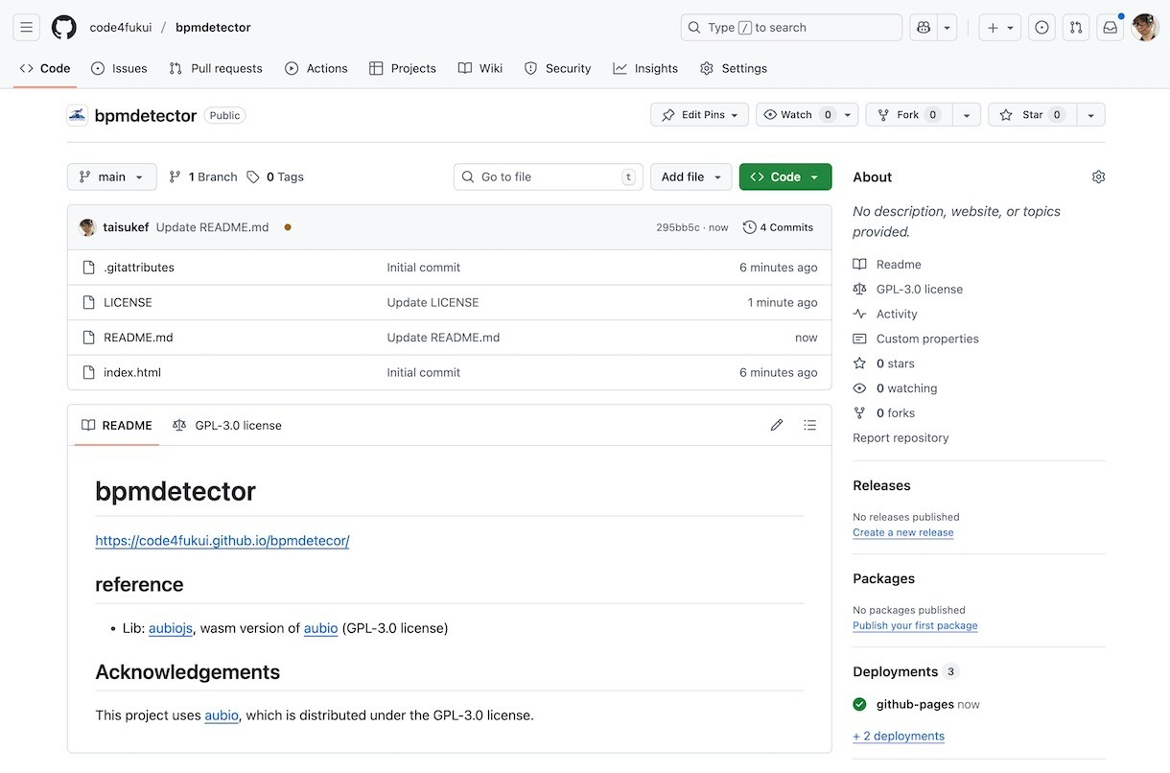Open the create new plus dropdown
Screen dimensions: 1170x773
click(x=999, y=28)
